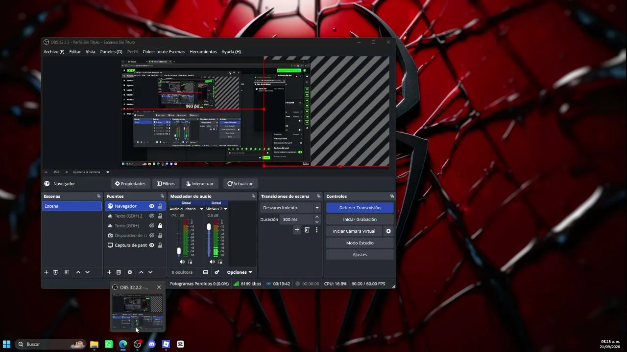Viewport: 627px width, 352px height.
Task: Decrease transition duration stepper down
Action: (317, 222)
